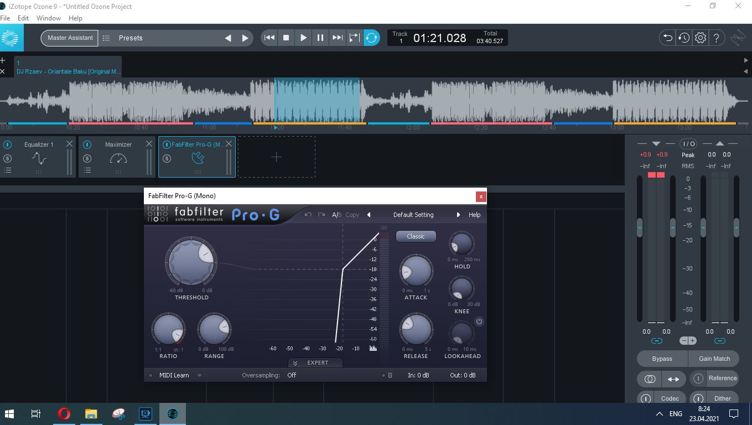This screenshot has width=752, height=425.
Task: Open the MIDI Learn dropdown arrow
Action: (x=200, y=375)
